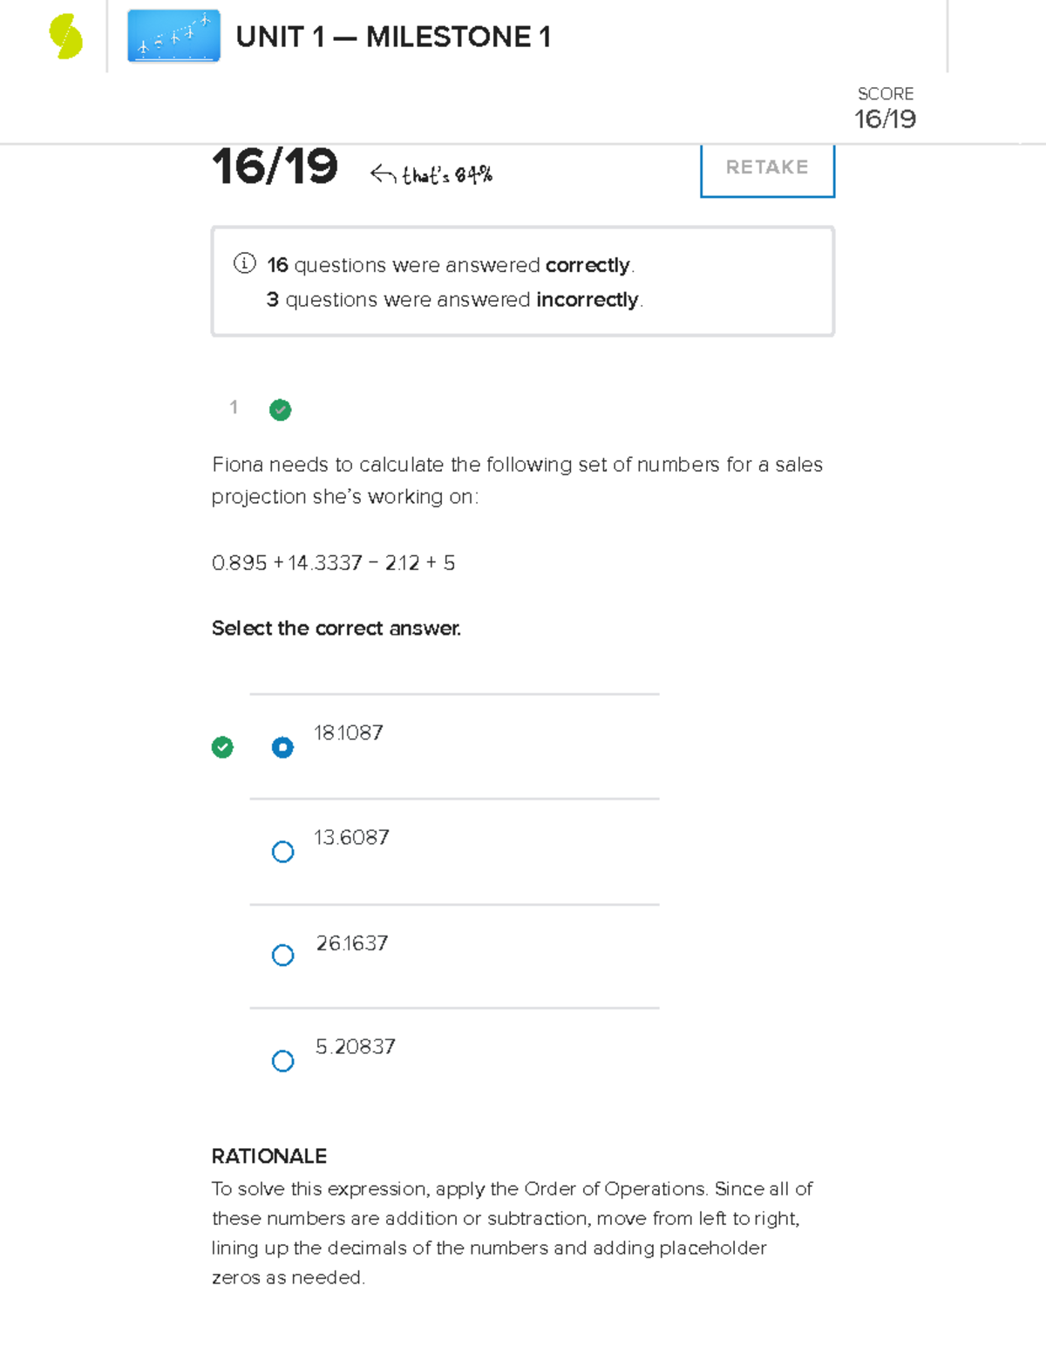
Task: Click the expression 0.895 + 14.3337 − 2.12 + 5
Action: click(333, 563)
